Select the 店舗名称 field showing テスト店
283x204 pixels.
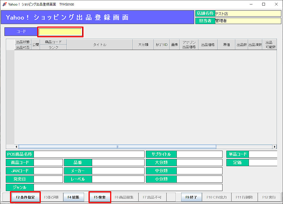click(x=248, y=14)
